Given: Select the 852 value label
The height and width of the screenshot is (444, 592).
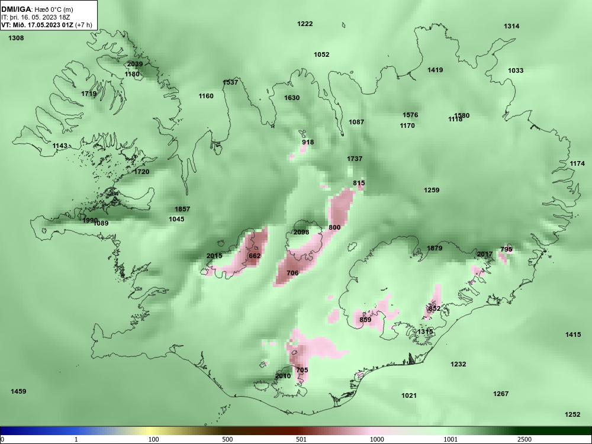Looking at the screenshot, I should click(x=434, y=308).
